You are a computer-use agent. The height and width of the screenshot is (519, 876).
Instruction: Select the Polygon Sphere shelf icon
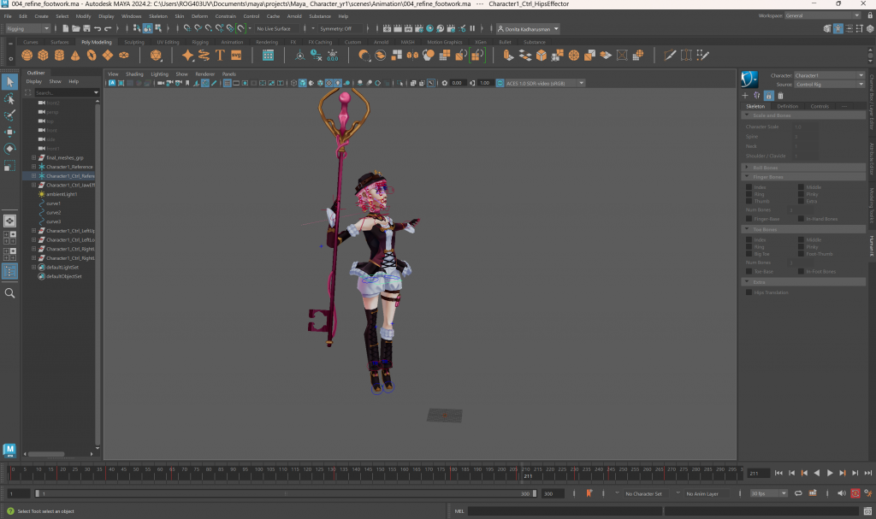(27, 55)
